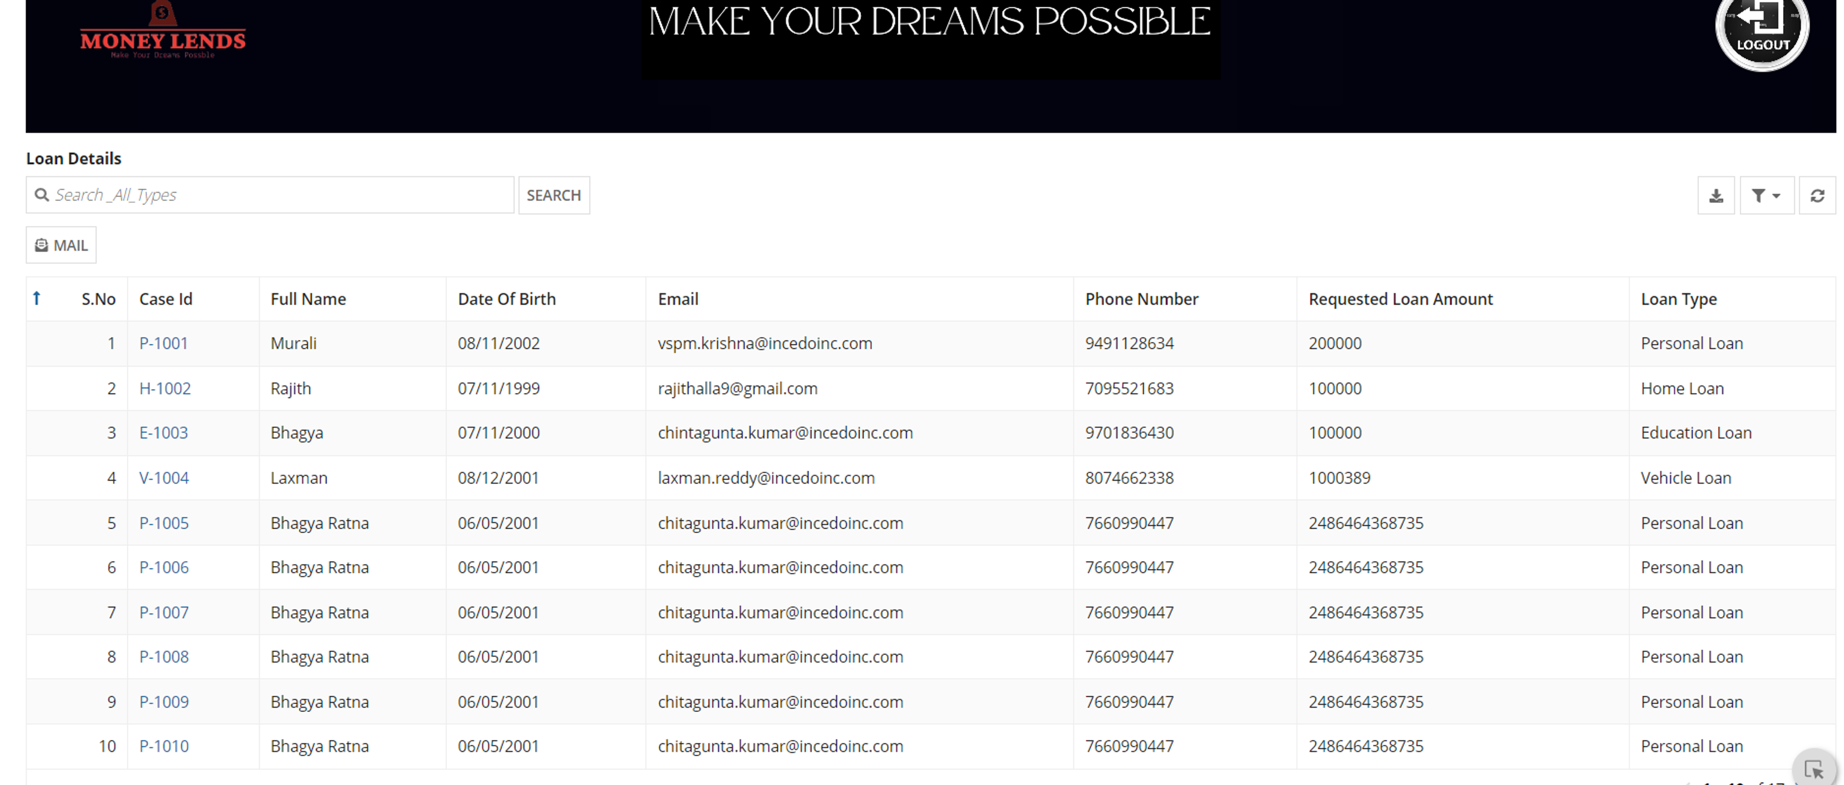
Task: Click date of birth 08/12/2001
Action: point(498,478)
